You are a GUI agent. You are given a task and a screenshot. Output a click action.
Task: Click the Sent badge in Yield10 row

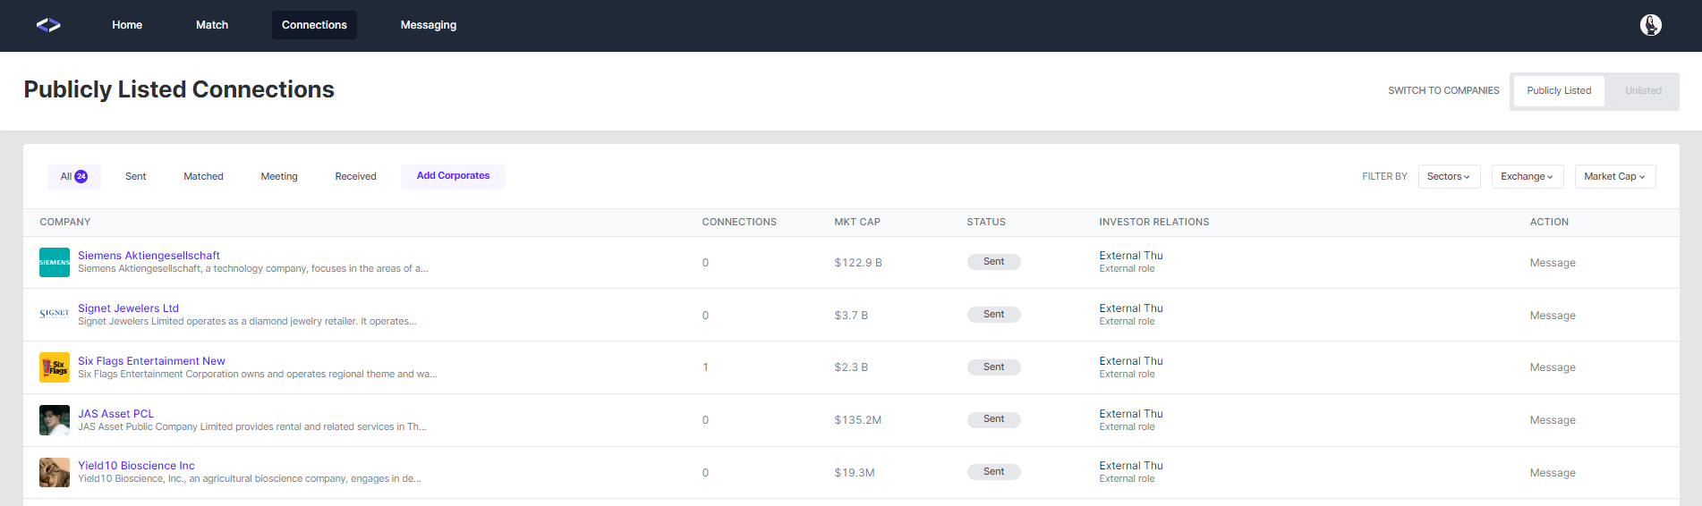(x=993, y=472)
